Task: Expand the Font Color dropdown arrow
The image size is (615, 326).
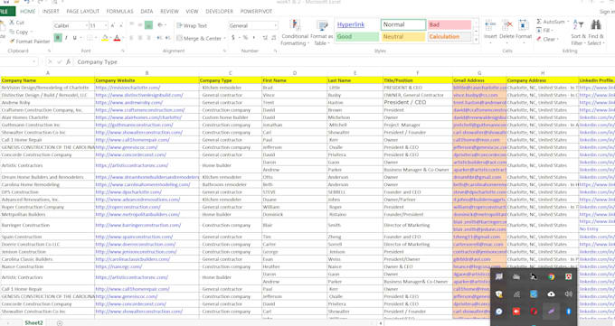Action: click(x=122, y=38)
